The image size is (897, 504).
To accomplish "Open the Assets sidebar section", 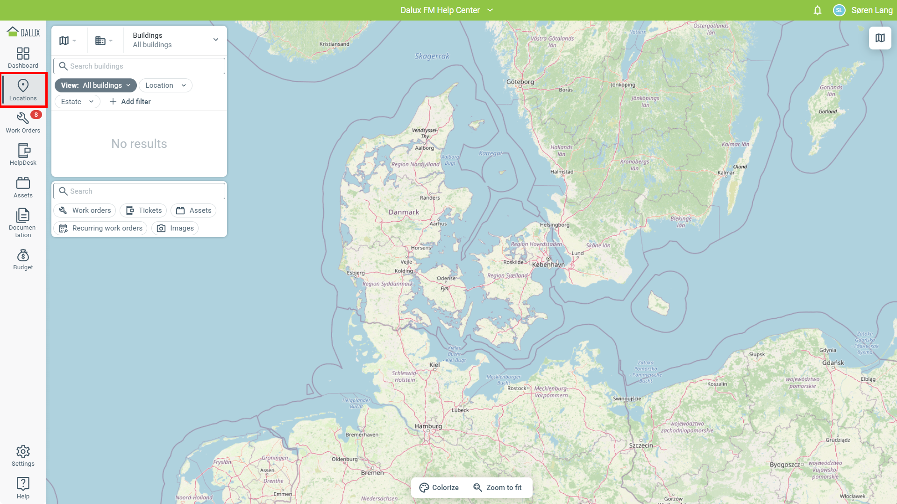I will (x=23, y=188).
